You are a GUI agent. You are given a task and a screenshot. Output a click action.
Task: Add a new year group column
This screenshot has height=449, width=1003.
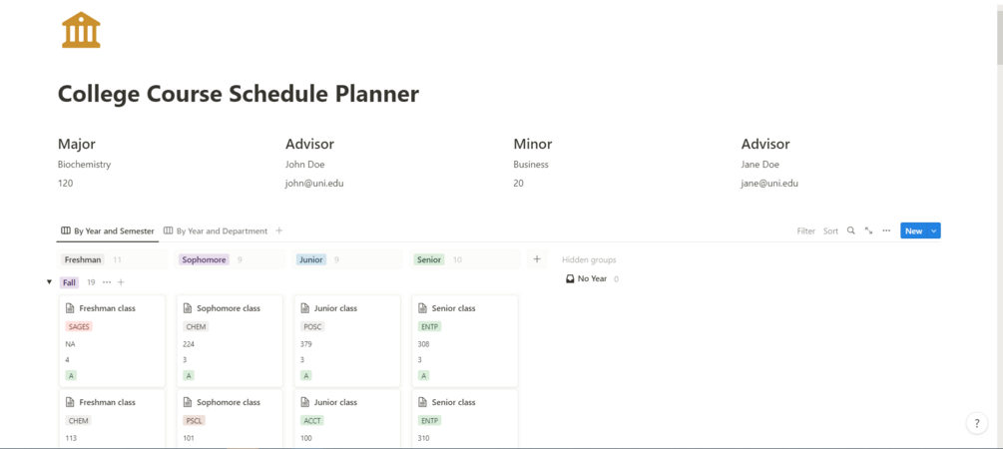537,259
